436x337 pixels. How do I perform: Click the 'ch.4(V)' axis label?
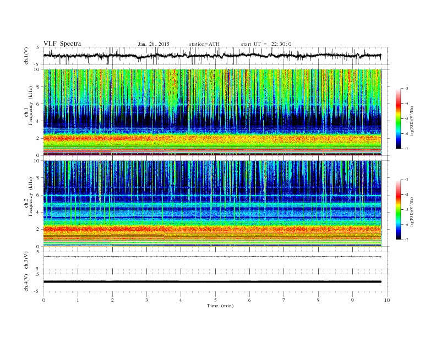coord(26,282)
